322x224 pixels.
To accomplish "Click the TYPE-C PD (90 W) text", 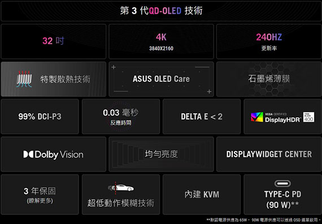I will (x=282, y=199).
